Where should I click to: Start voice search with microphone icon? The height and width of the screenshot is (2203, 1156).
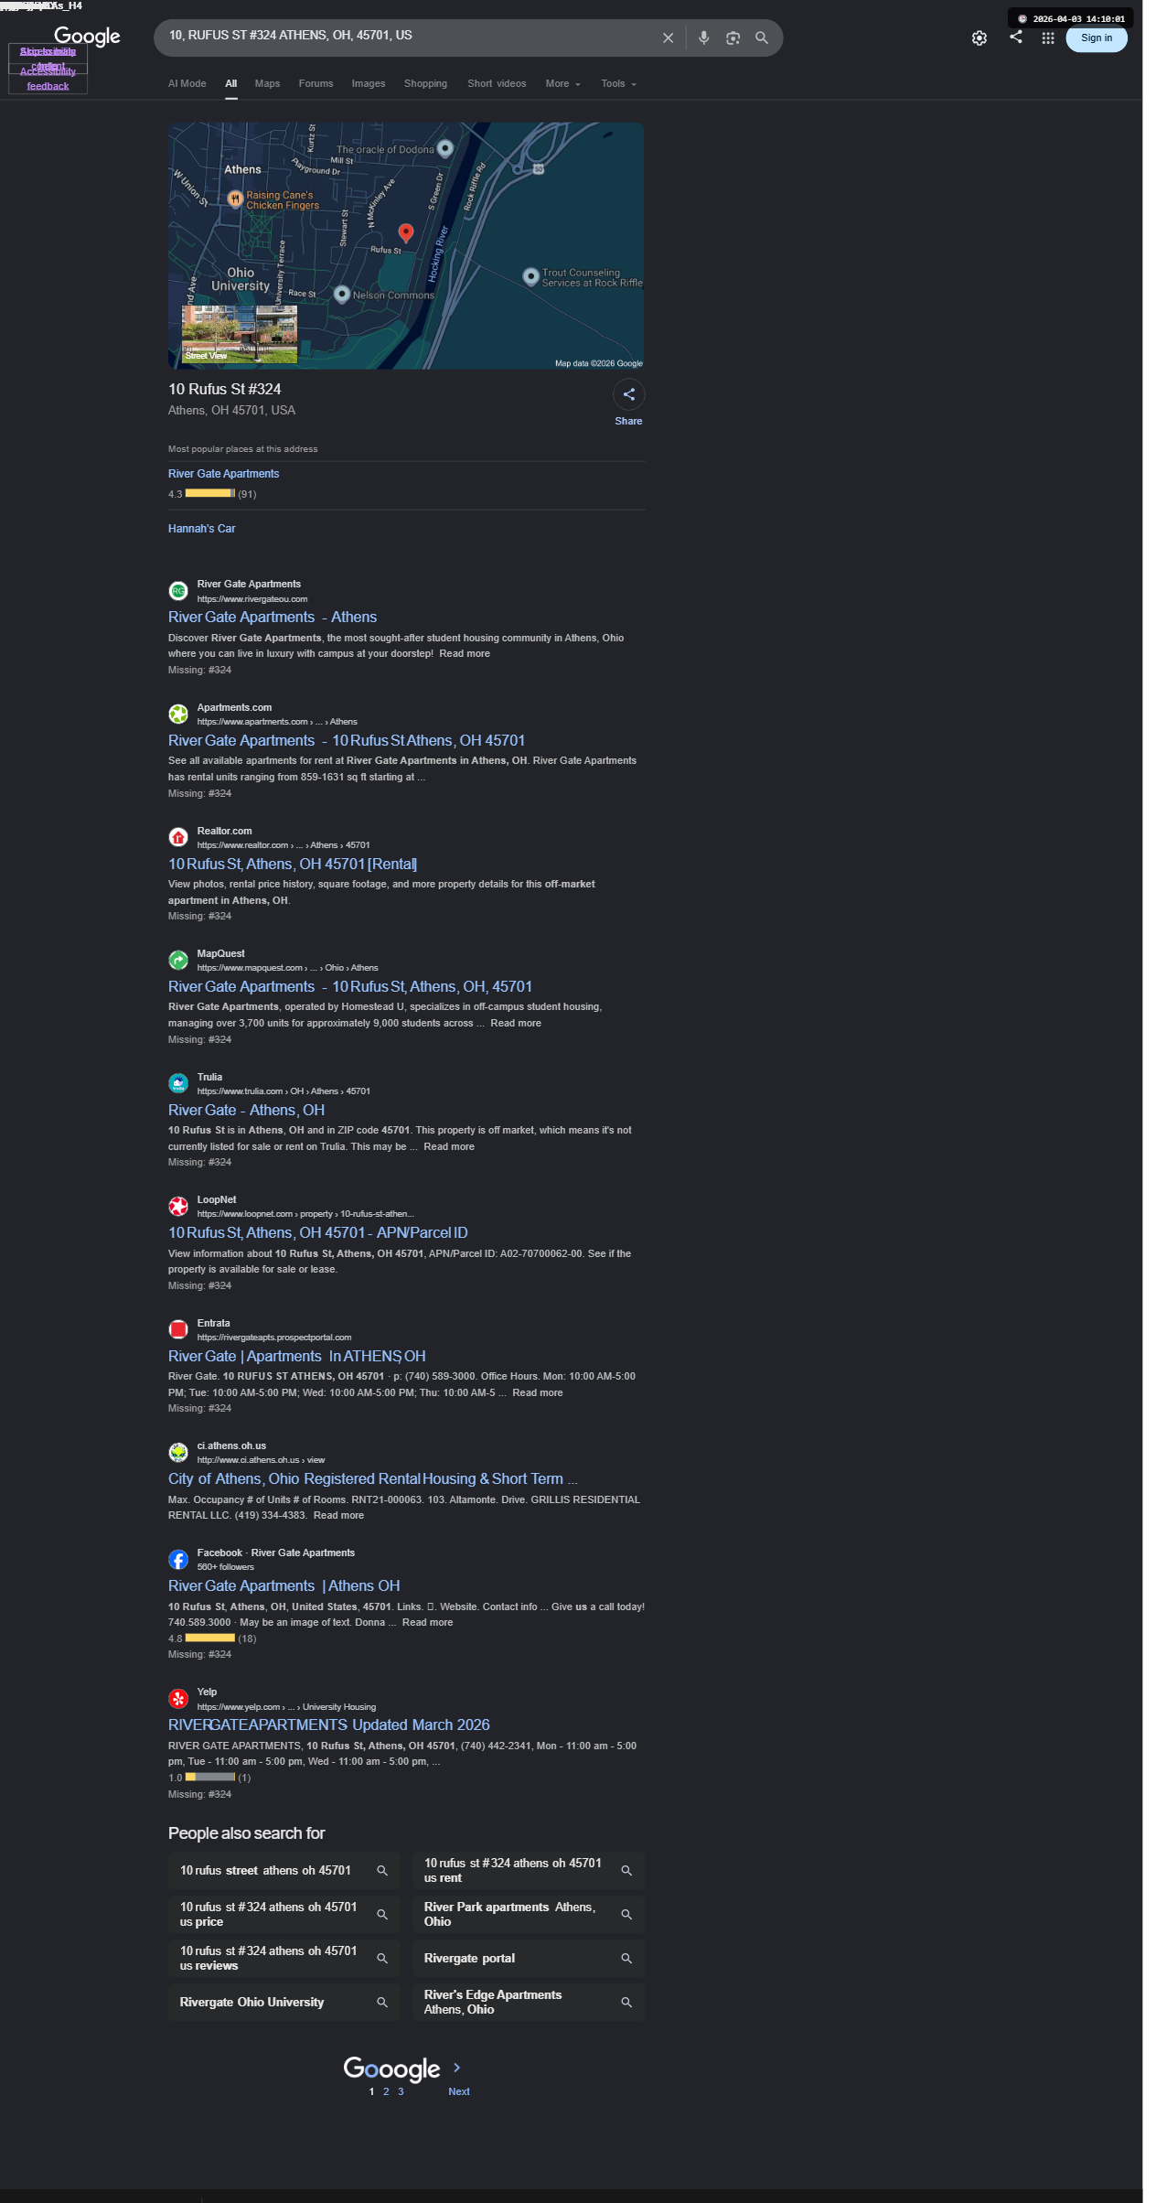coord(703,38)
